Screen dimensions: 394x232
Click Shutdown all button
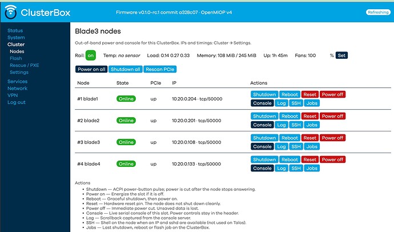(x=126, y=69)
